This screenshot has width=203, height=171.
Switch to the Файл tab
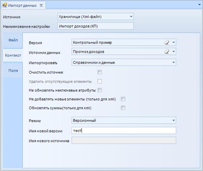coord(13,40)
